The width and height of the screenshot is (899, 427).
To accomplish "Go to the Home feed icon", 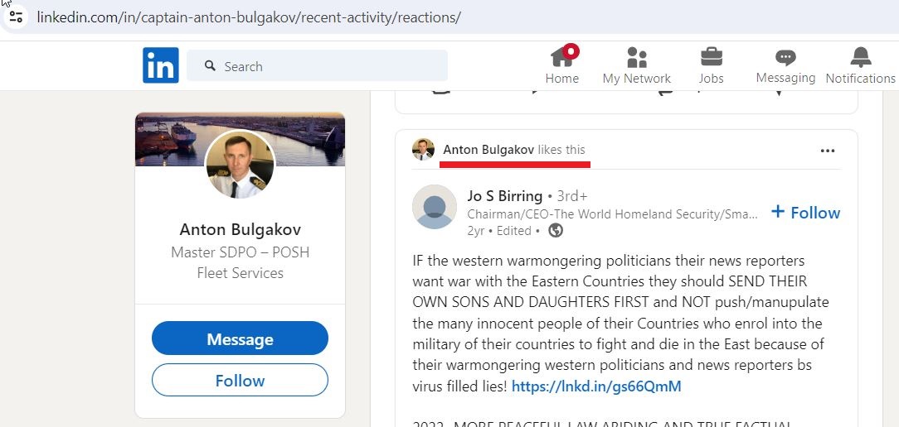I will (562, 57).
